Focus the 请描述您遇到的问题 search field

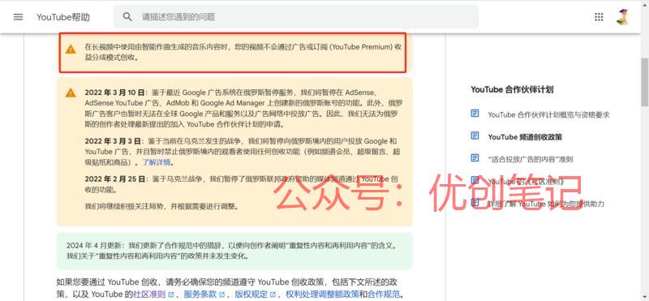pyautogui.click(x=296, y=17)
